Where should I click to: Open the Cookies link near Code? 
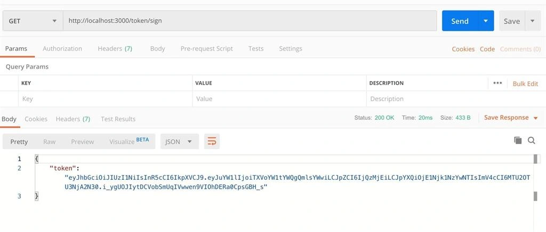[x=463, y=49]
